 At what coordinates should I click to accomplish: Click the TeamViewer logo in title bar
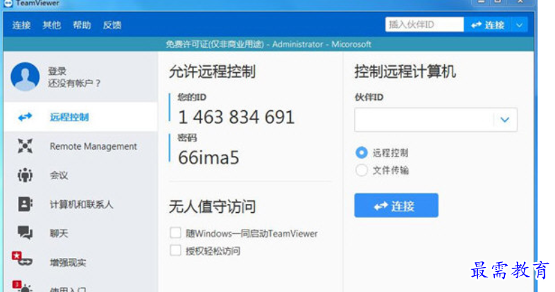coord(8,3)
